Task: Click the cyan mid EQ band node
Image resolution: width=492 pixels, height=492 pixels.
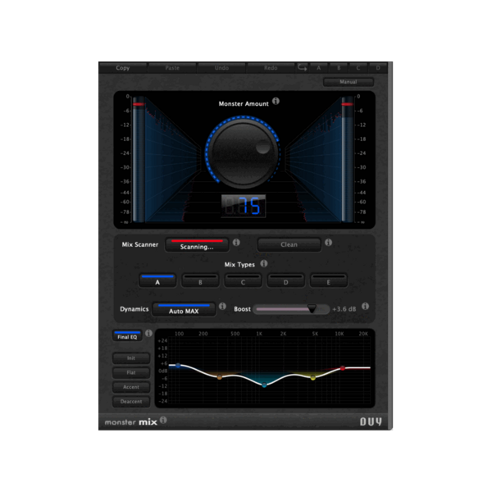Action: pos(264,385)
